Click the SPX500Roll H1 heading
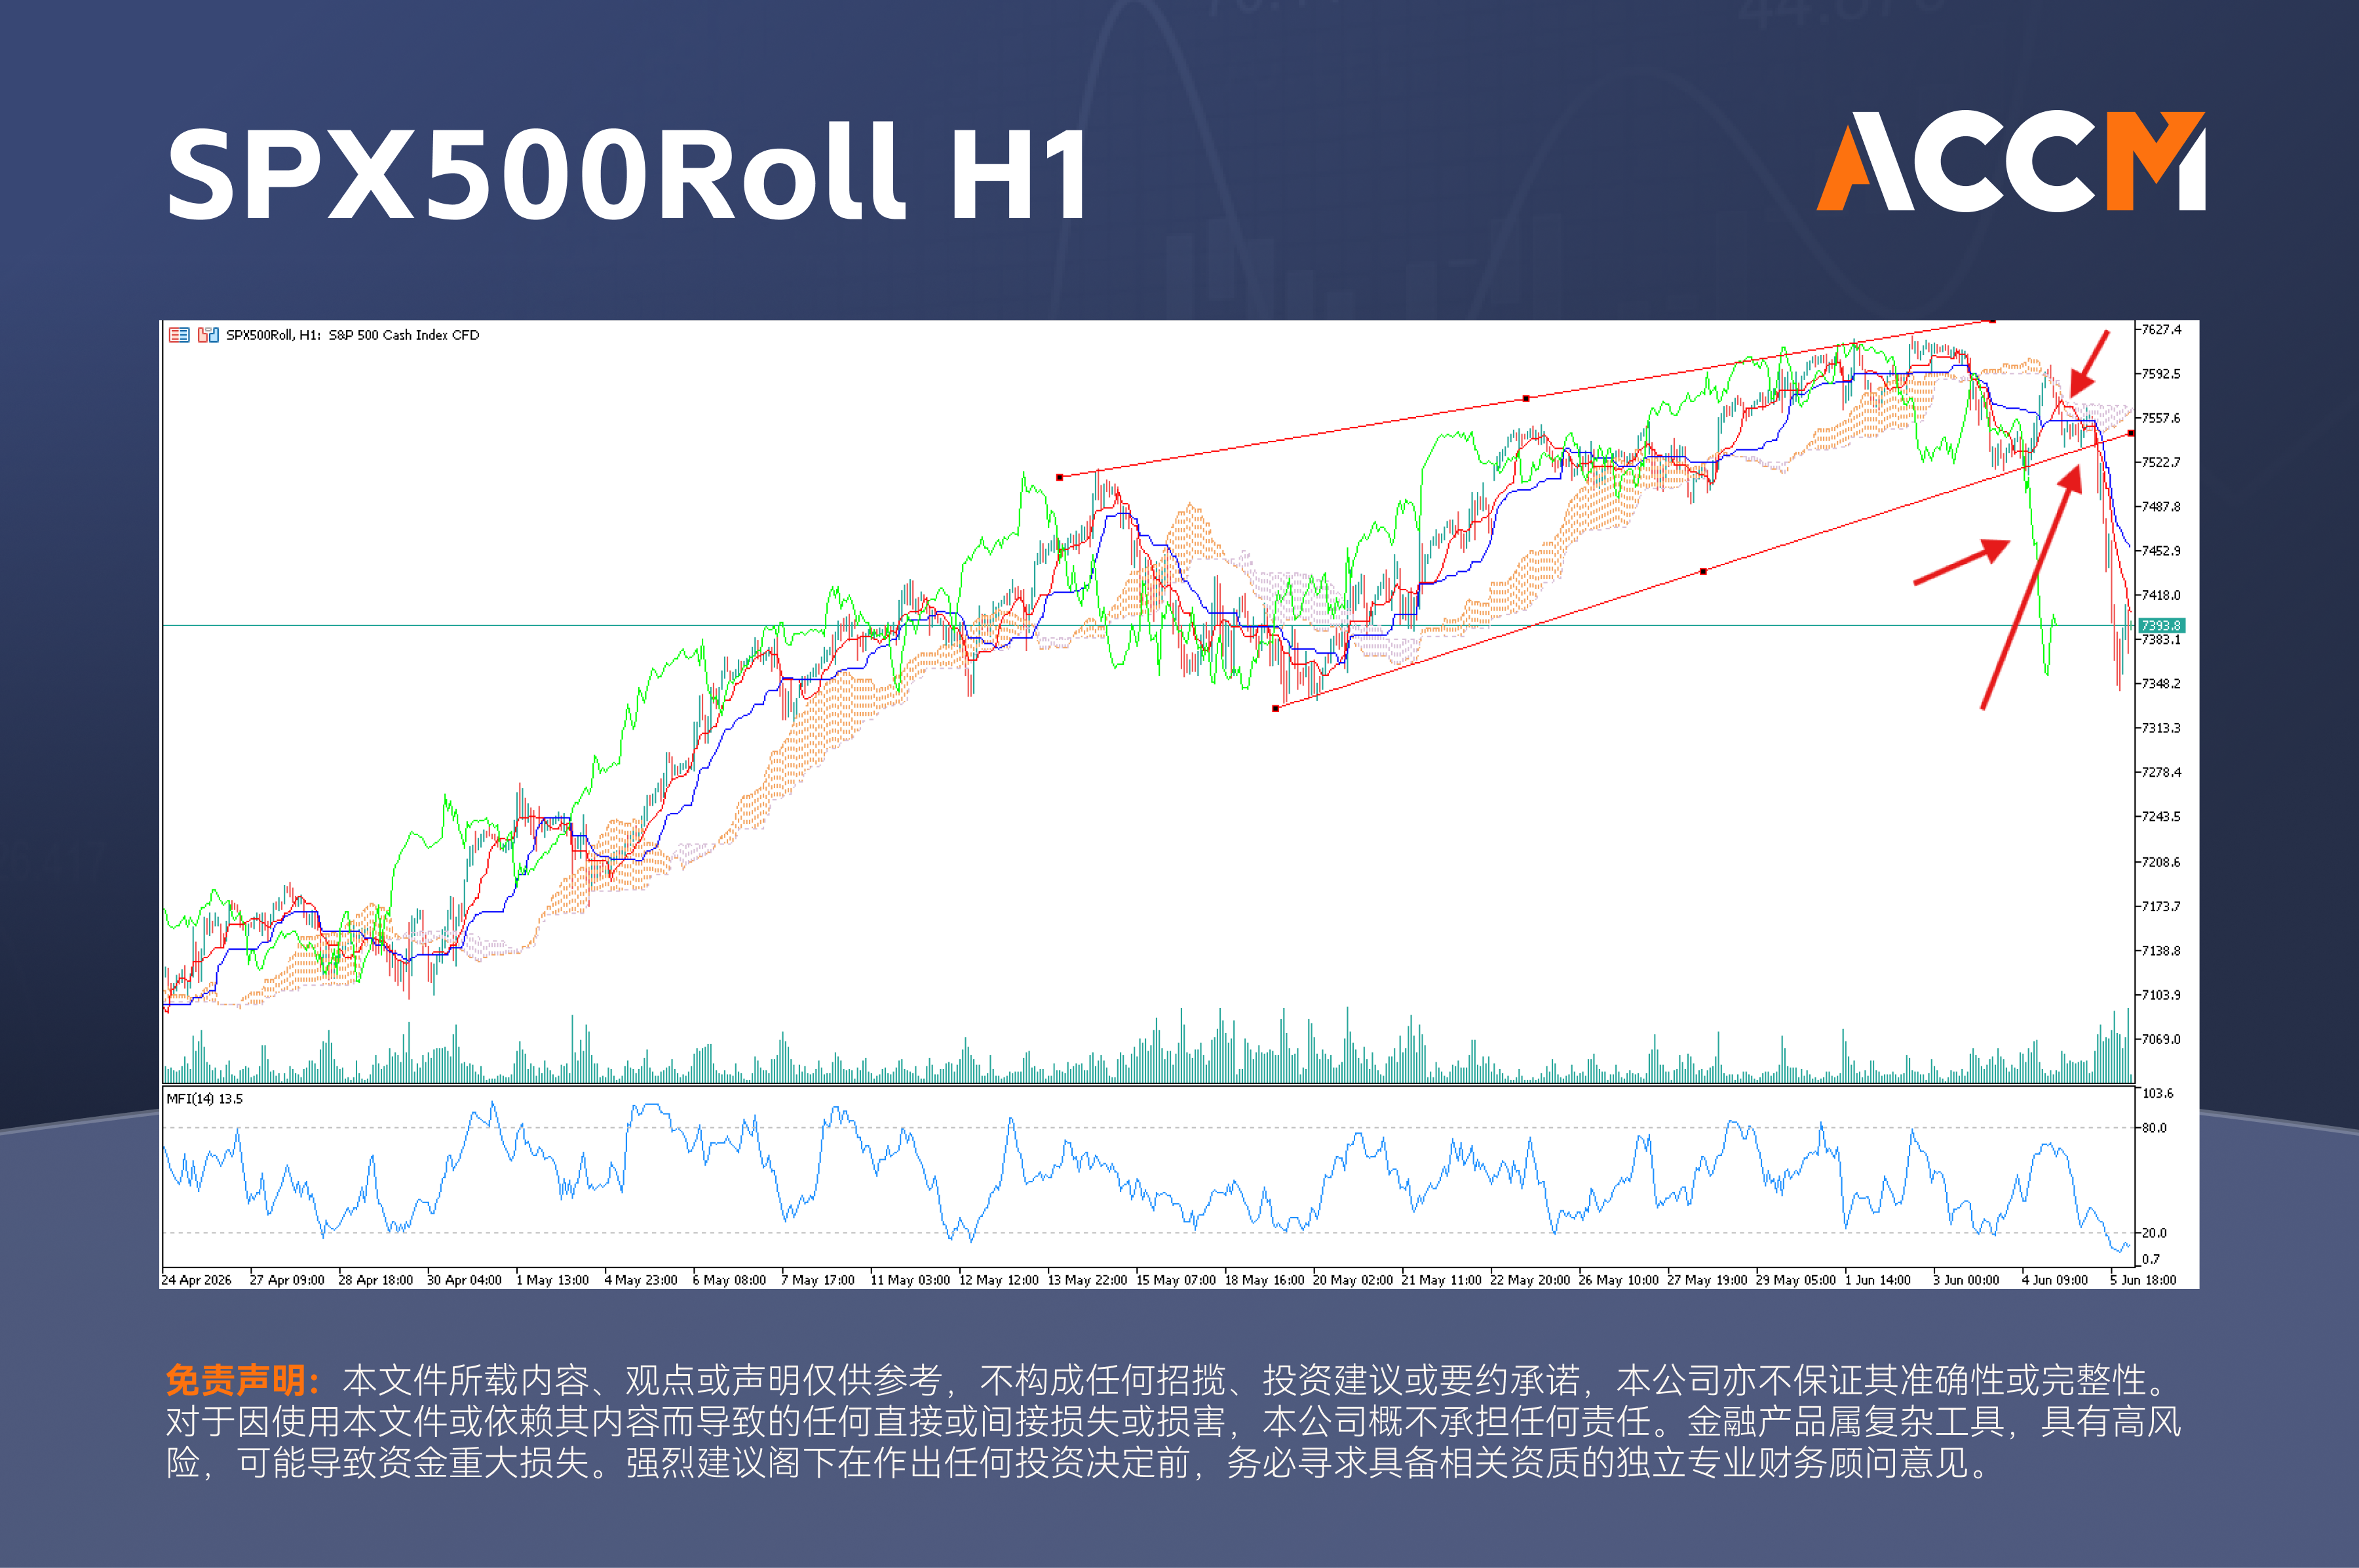 point(628,172)
